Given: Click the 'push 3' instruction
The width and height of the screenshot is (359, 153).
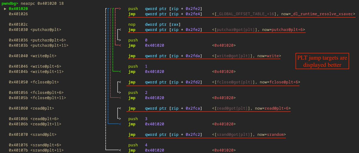Looking at the screenshot, I should pos(138,119).
